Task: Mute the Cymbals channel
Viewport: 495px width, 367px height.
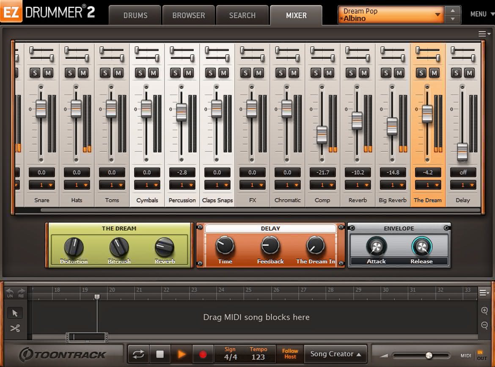Action: coord(154,73)
